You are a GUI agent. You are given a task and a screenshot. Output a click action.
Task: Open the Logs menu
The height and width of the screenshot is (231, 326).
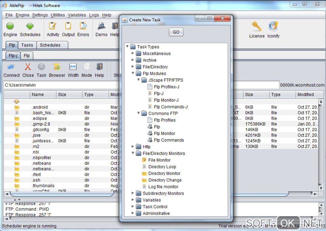click(94, 15)
